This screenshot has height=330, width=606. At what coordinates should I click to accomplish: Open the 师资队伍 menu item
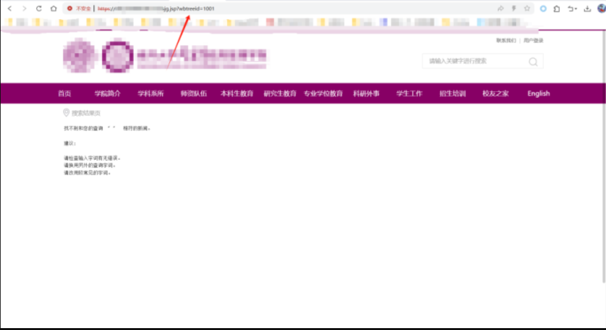[x=193, y=94]
